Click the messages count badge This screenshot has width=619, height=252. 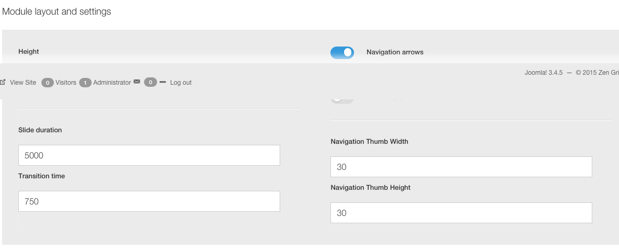point(150,83)
